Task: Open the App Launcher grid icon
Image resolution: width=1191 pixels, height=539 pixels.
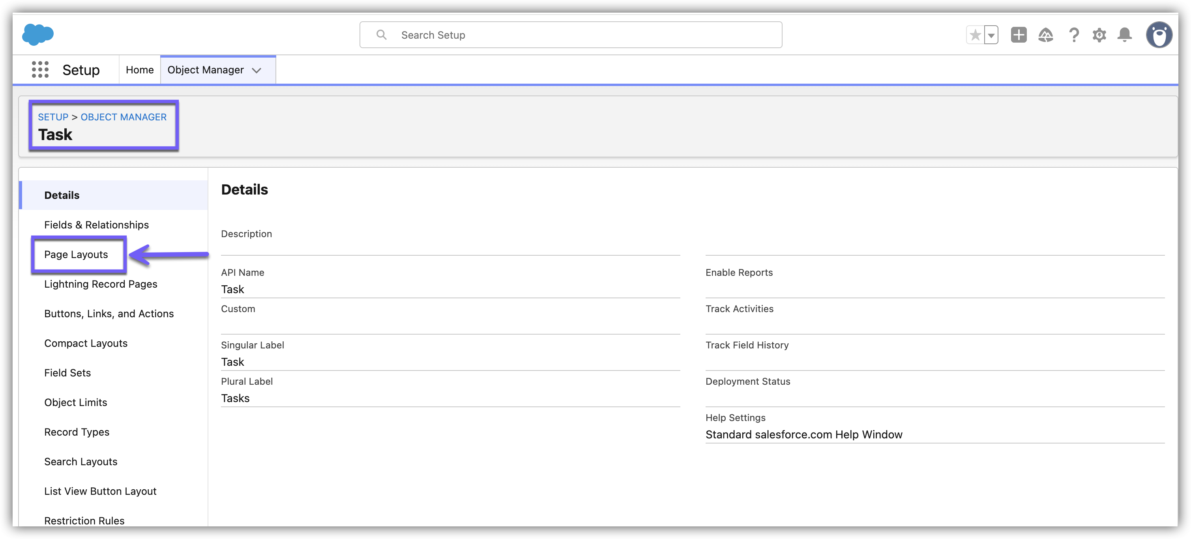Action: 40,70
